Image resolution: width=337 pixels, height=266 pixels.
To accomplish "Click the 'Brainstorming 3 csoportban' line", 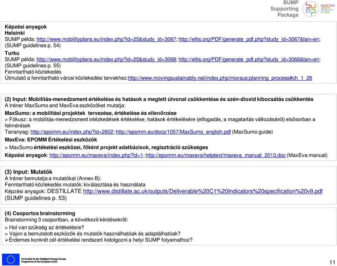I will click(x=66, y=220).
